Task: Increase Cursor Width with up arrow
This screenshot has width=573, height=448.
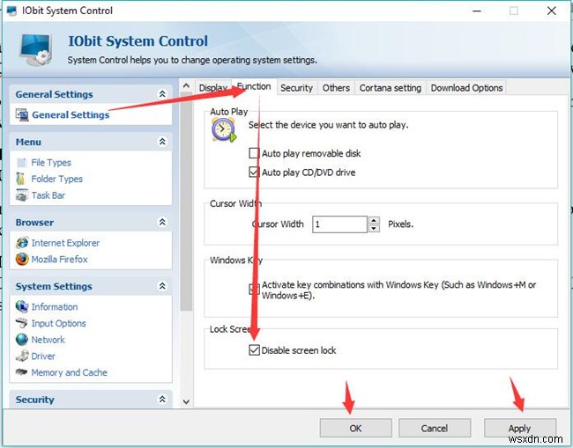Action: pyautogui.click(x=374, y=220)
